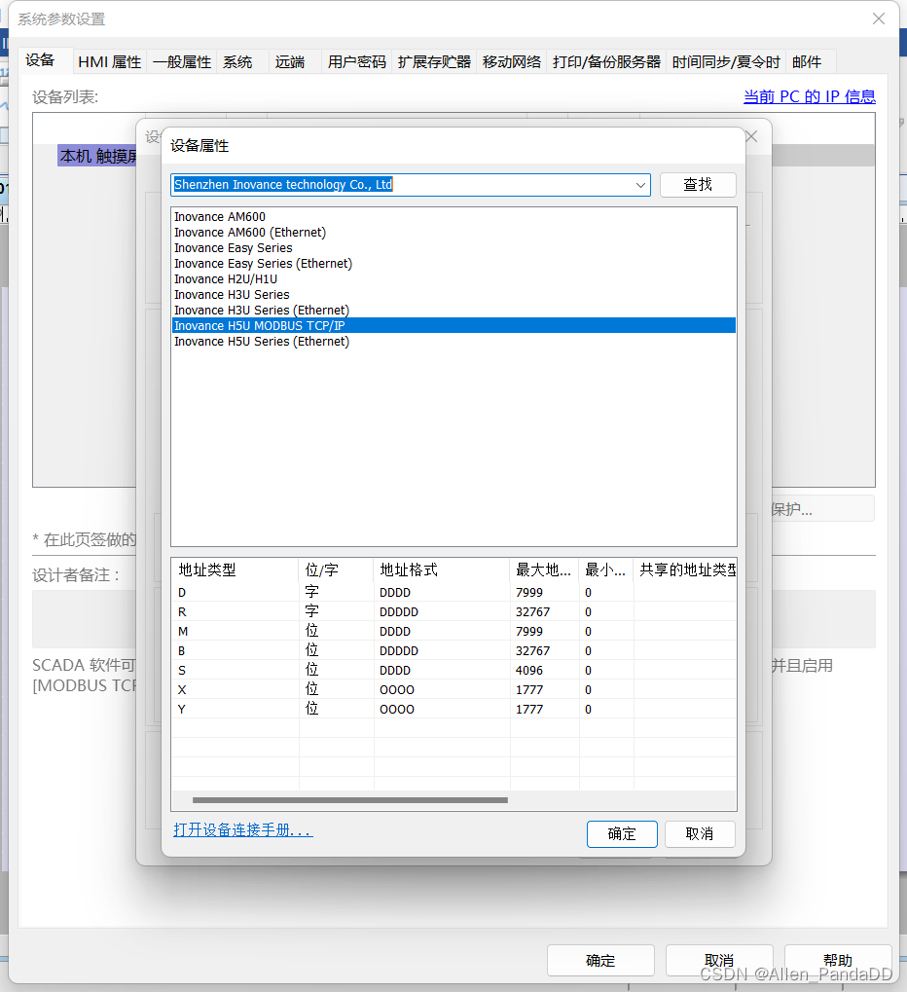Select the R address type row

[x=453, y=612]
